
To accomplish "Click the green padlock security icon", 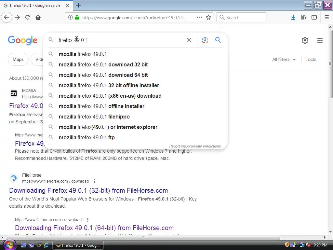I will click(x=77, y=18).
